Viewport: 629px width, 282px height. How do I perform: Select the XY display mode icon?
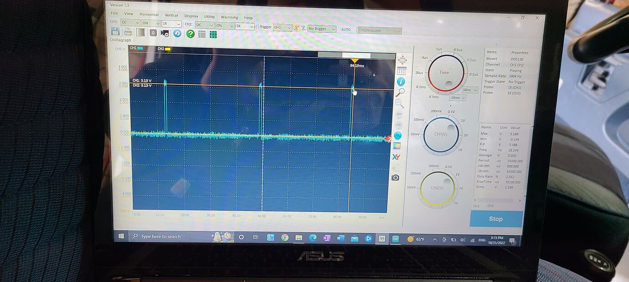coord(397,157)
